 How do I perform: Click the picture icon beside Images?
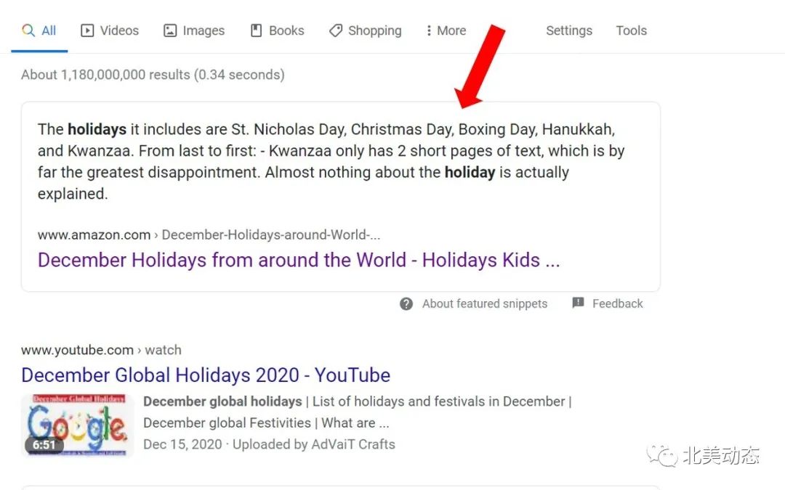point(170,30)
